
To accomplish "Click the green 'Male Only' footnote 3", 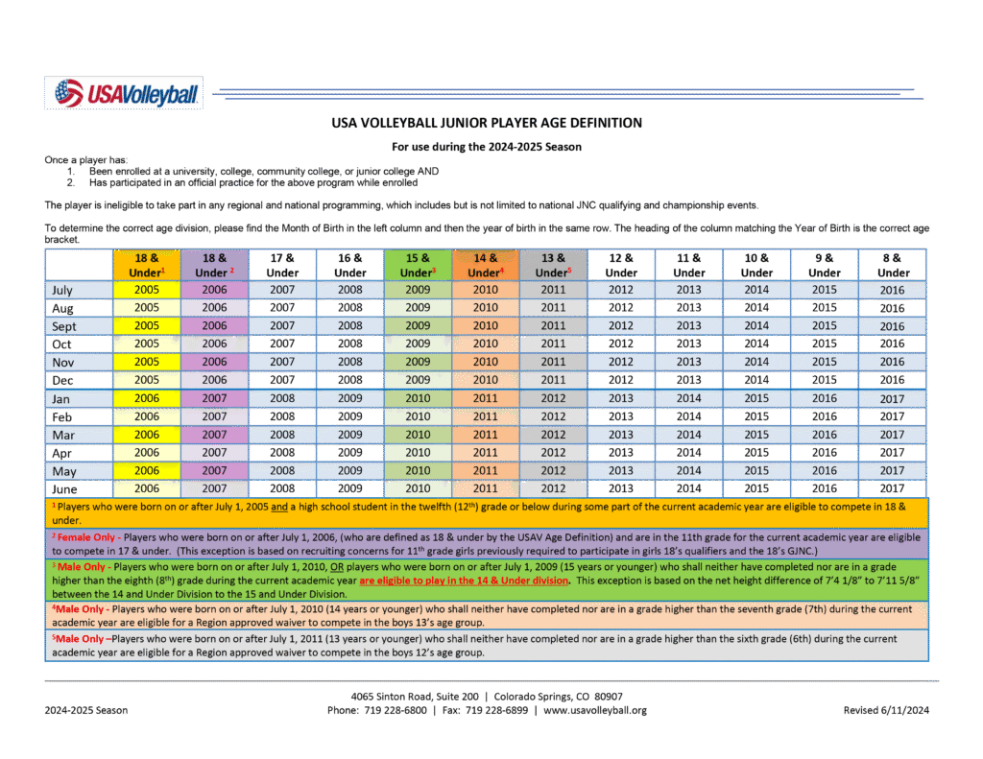I will 487,581.
